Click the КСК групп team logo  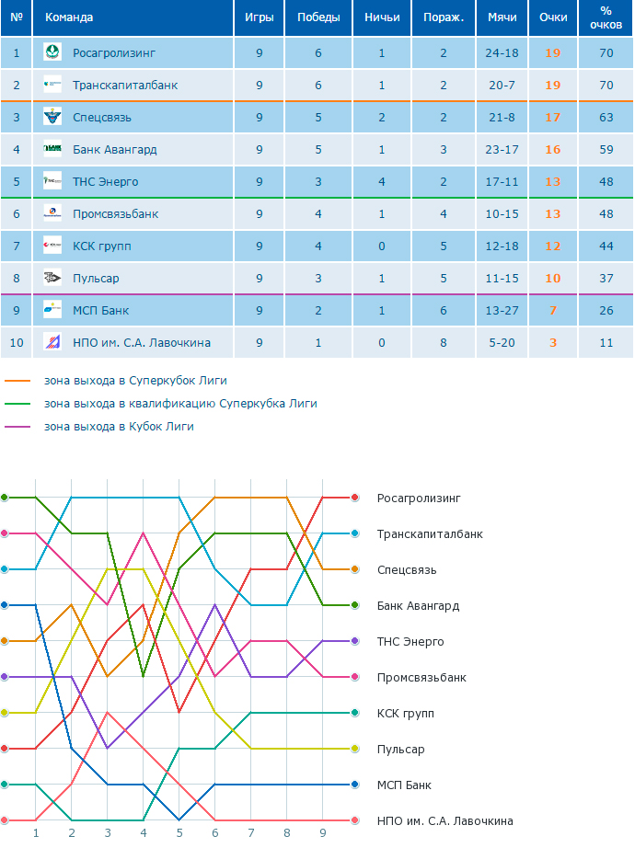tap(52, 246)
